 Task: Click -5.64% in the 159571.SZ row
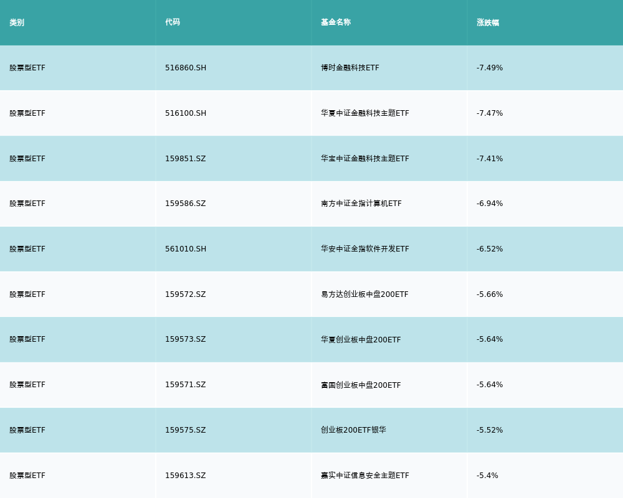click(x=490, y=385)
